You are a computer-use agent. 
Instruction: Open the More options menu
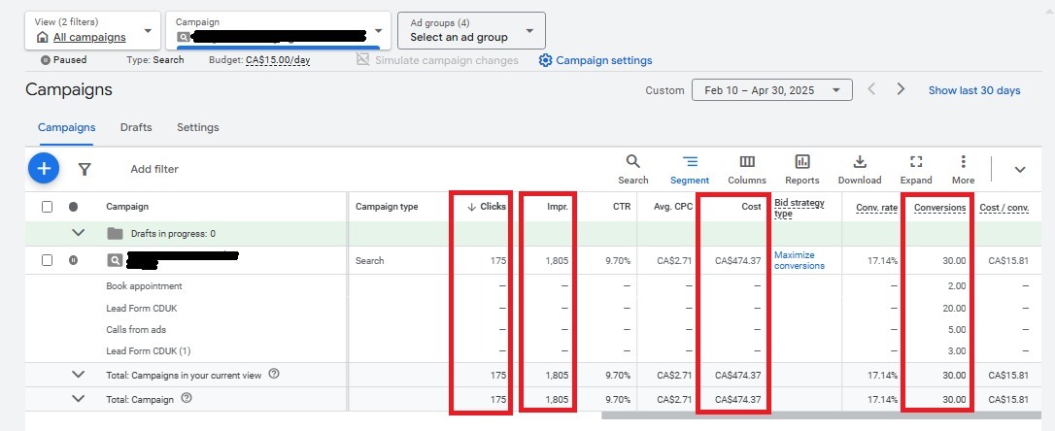pos(963,169)
